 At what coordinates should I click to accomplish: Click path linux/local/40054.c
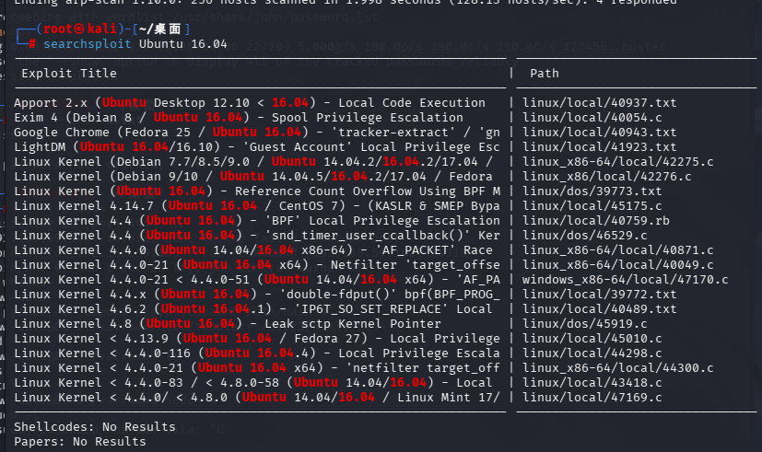tap(592, 118)
